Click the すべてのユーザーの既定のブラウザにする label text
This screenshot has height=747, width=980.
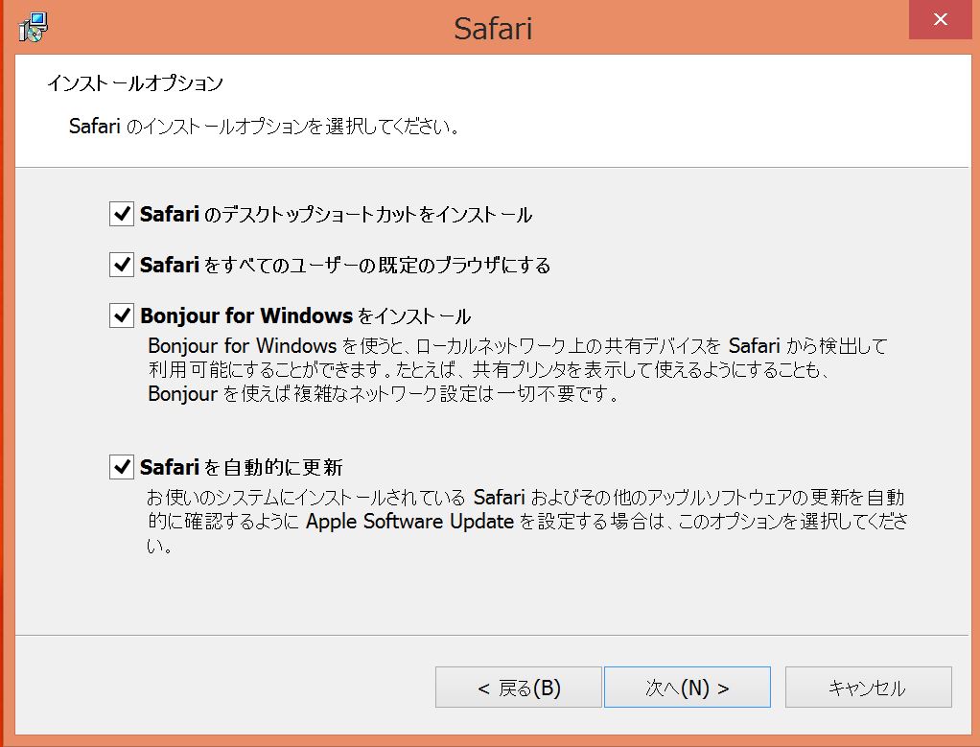click(378, 266)
